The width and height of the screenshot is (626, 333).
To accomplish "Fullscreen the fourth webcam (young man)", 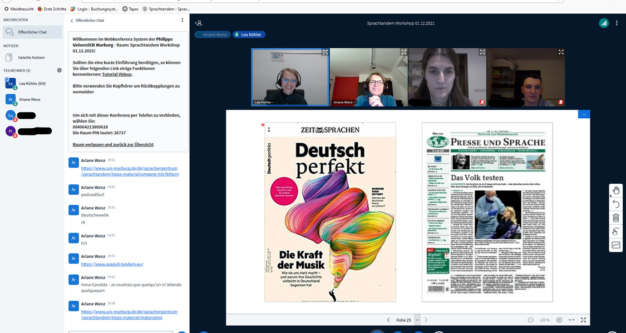I will (x=561, y=52).
